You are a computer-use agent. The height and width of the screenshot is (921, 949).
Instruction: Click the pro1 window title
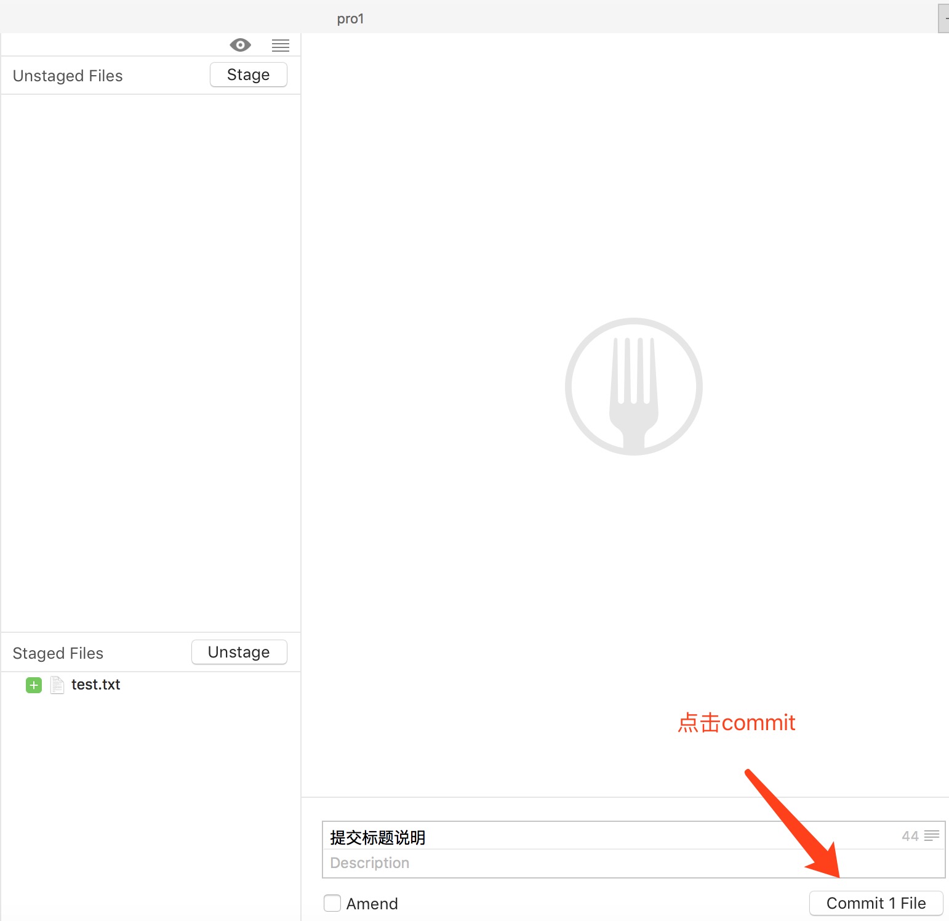point(350,19)
